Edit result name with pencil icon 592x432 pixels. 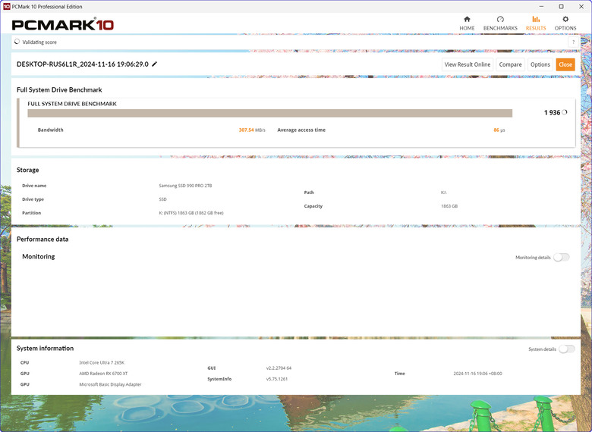154,64
